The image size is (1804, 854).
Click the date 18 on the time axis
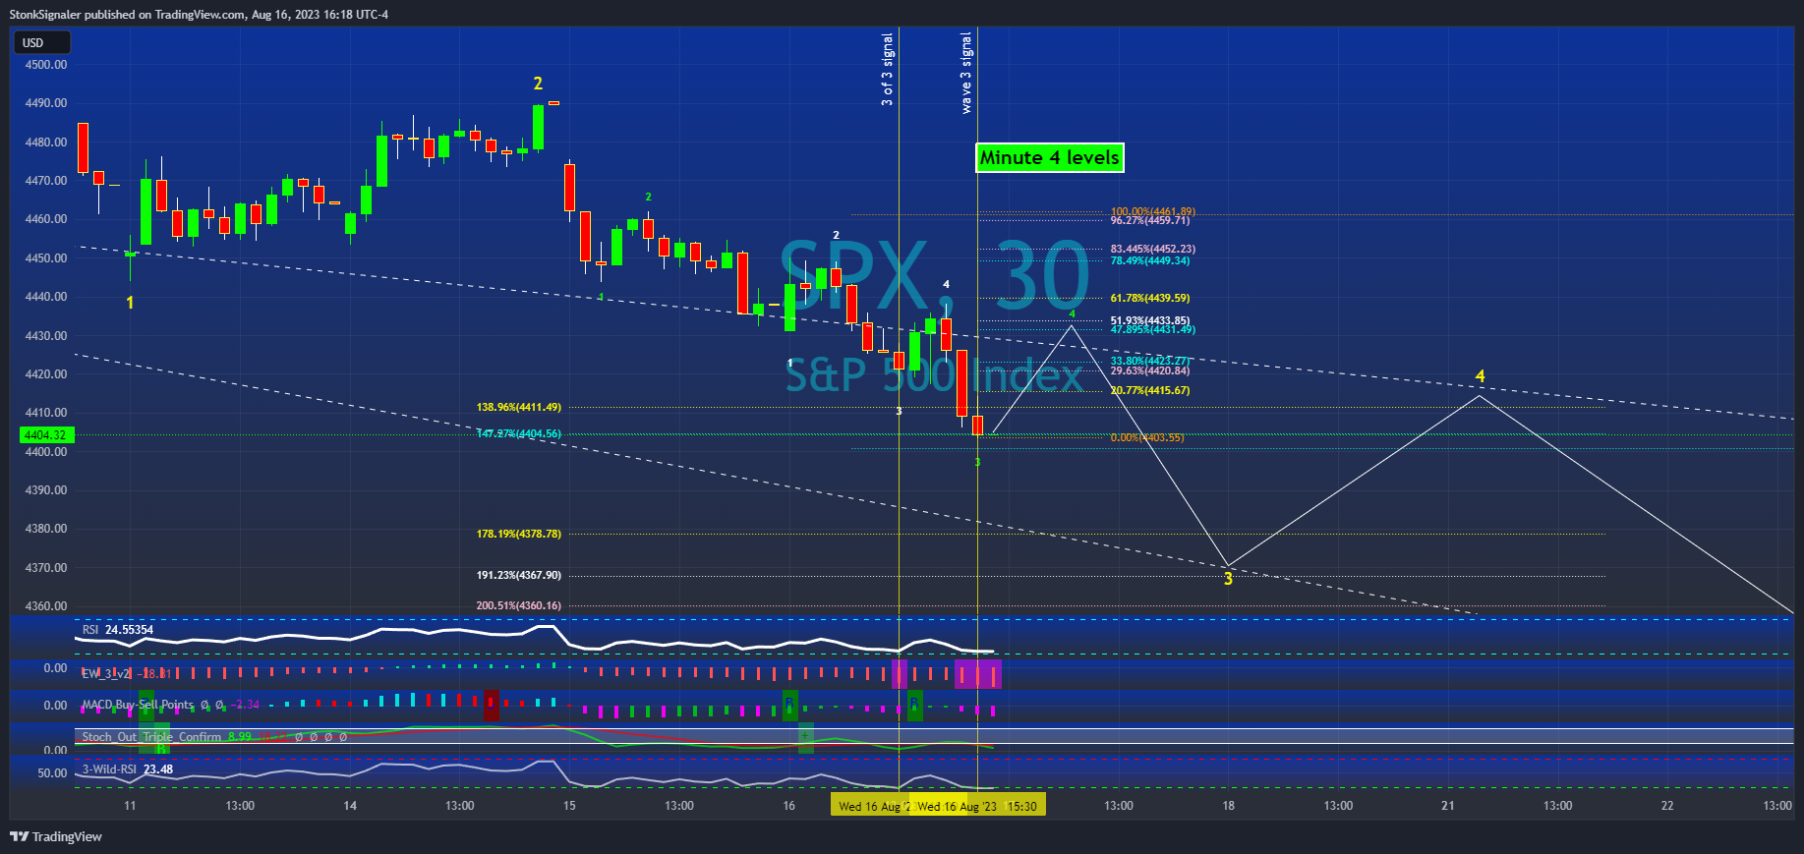click(x=1228, y=806)
